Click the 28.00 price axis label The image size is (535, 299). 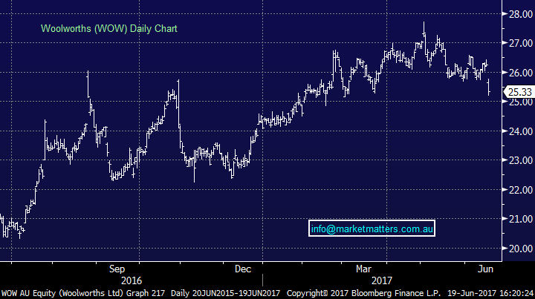coord(521,14)
